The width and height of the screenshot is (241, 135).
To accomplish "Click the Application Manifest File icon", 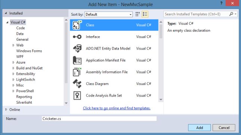I will 77,60.
